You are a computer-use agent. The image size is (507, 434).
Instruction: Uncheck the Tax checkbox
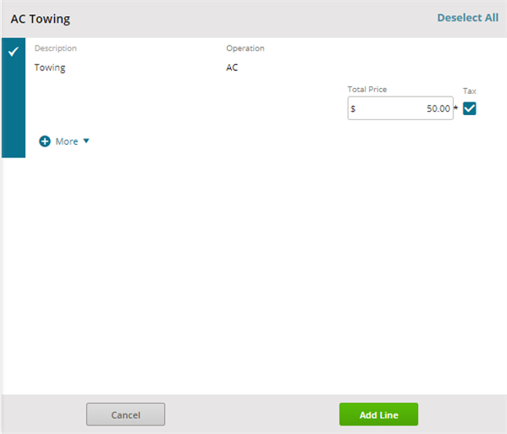469,108
